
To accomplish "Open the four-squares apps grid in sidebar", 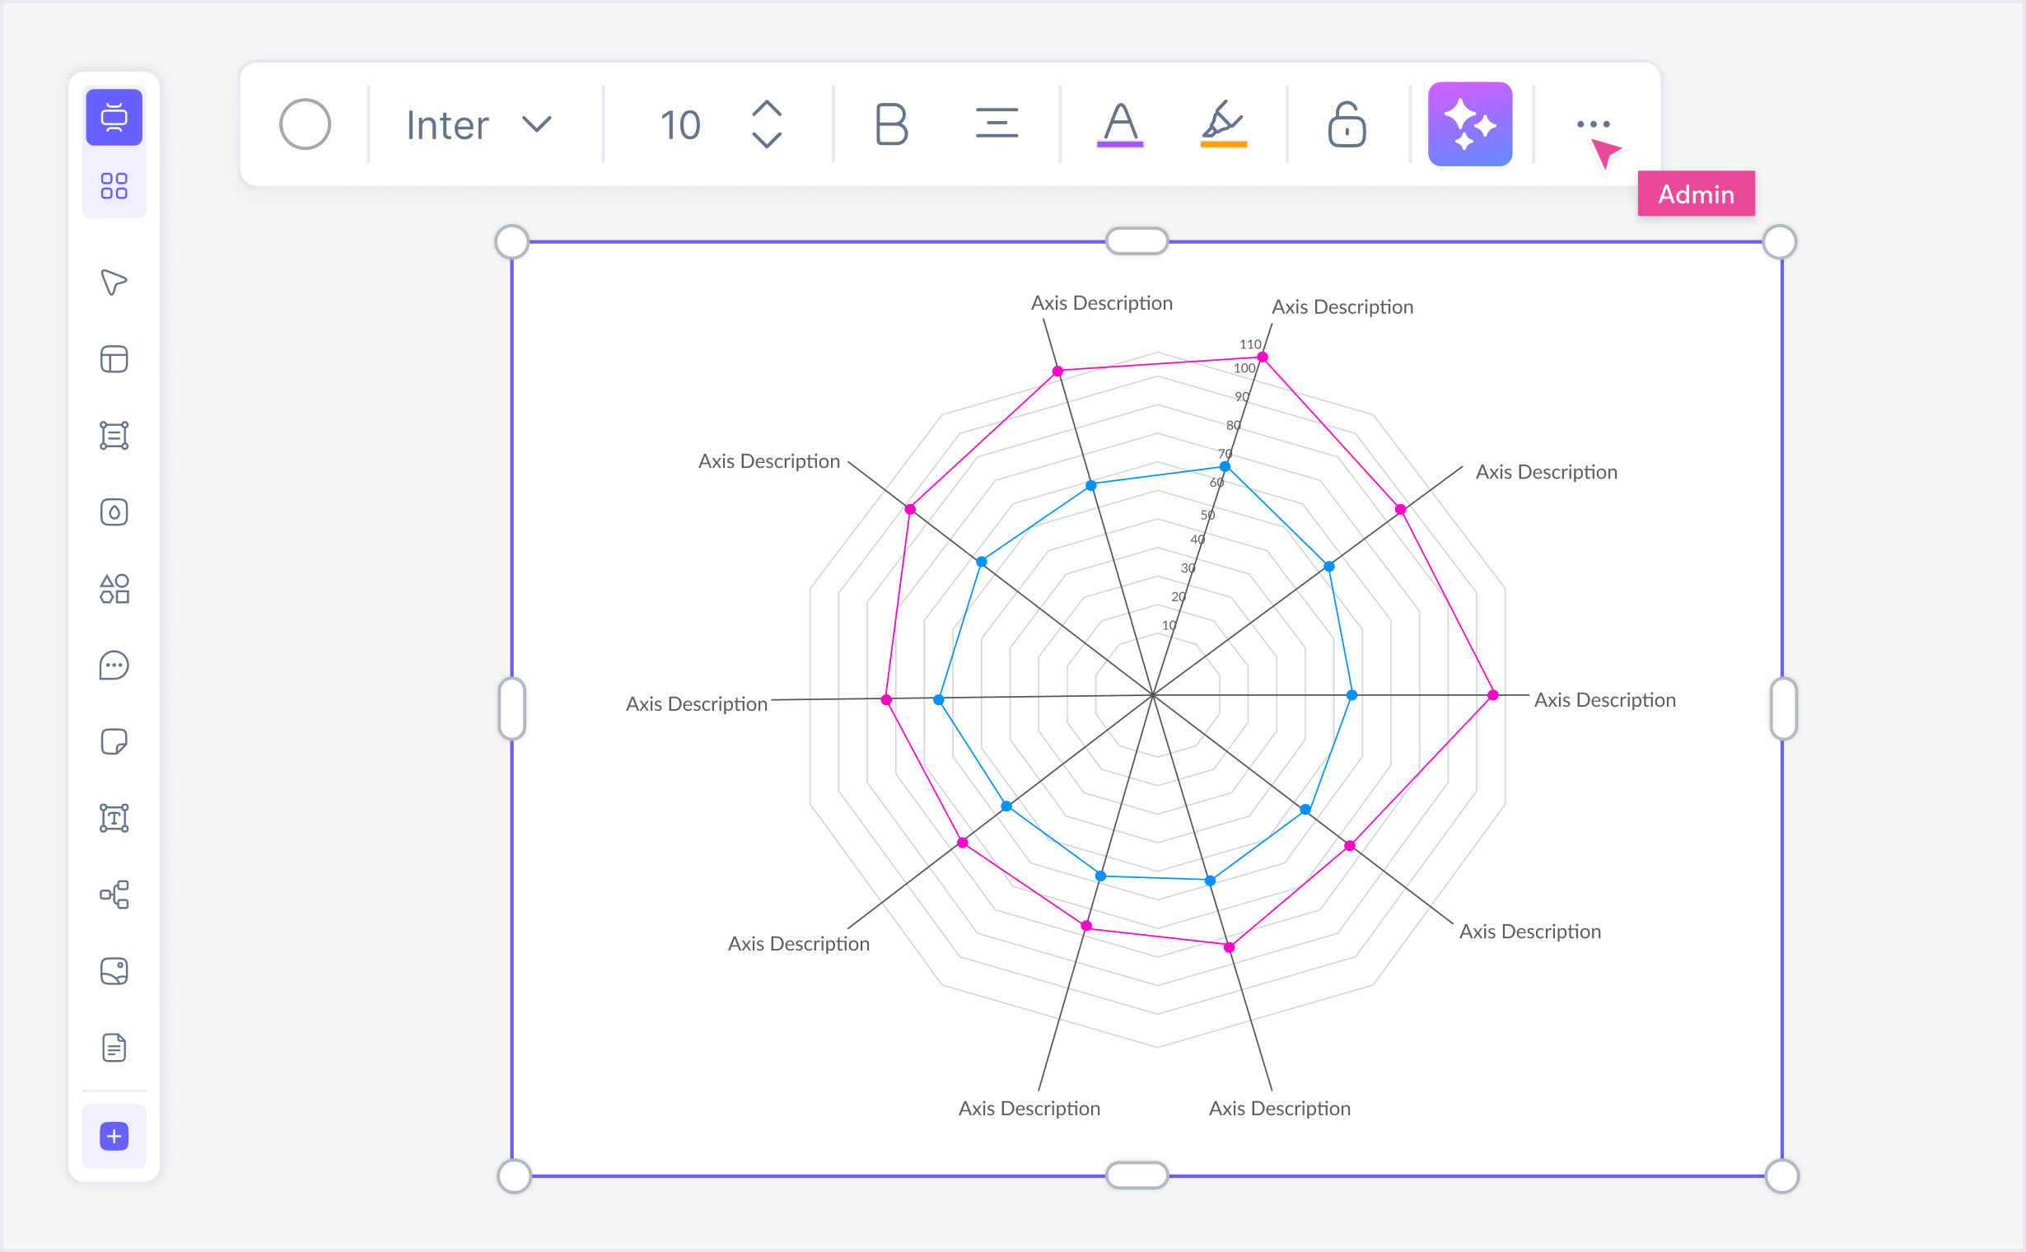I will coord(114,186).
